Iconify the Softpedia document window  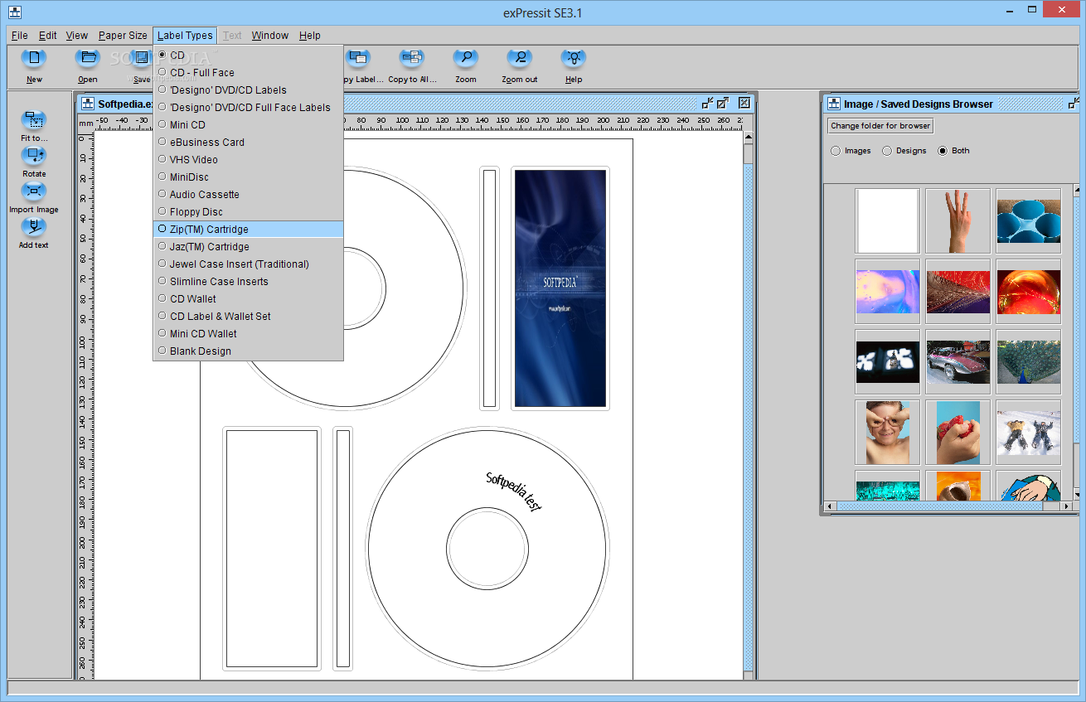[707, 103]
